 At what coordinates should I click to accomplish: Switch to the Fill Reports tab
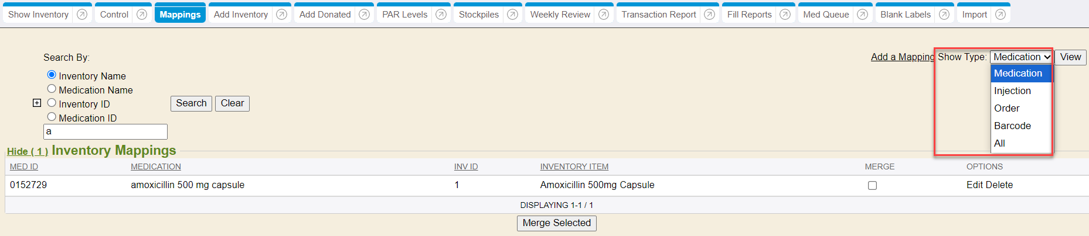[x=749, y=15]
